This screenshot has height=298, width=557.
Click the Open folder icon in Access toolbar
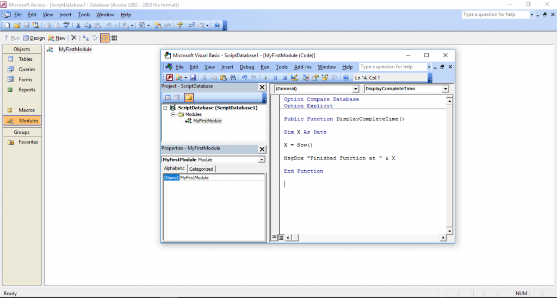point(17,25)
